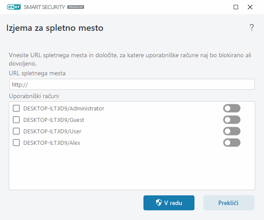Click the Izjema za spletno mesto heading
Viewport: 264px width, 220px height.
[x=55, y=28]
